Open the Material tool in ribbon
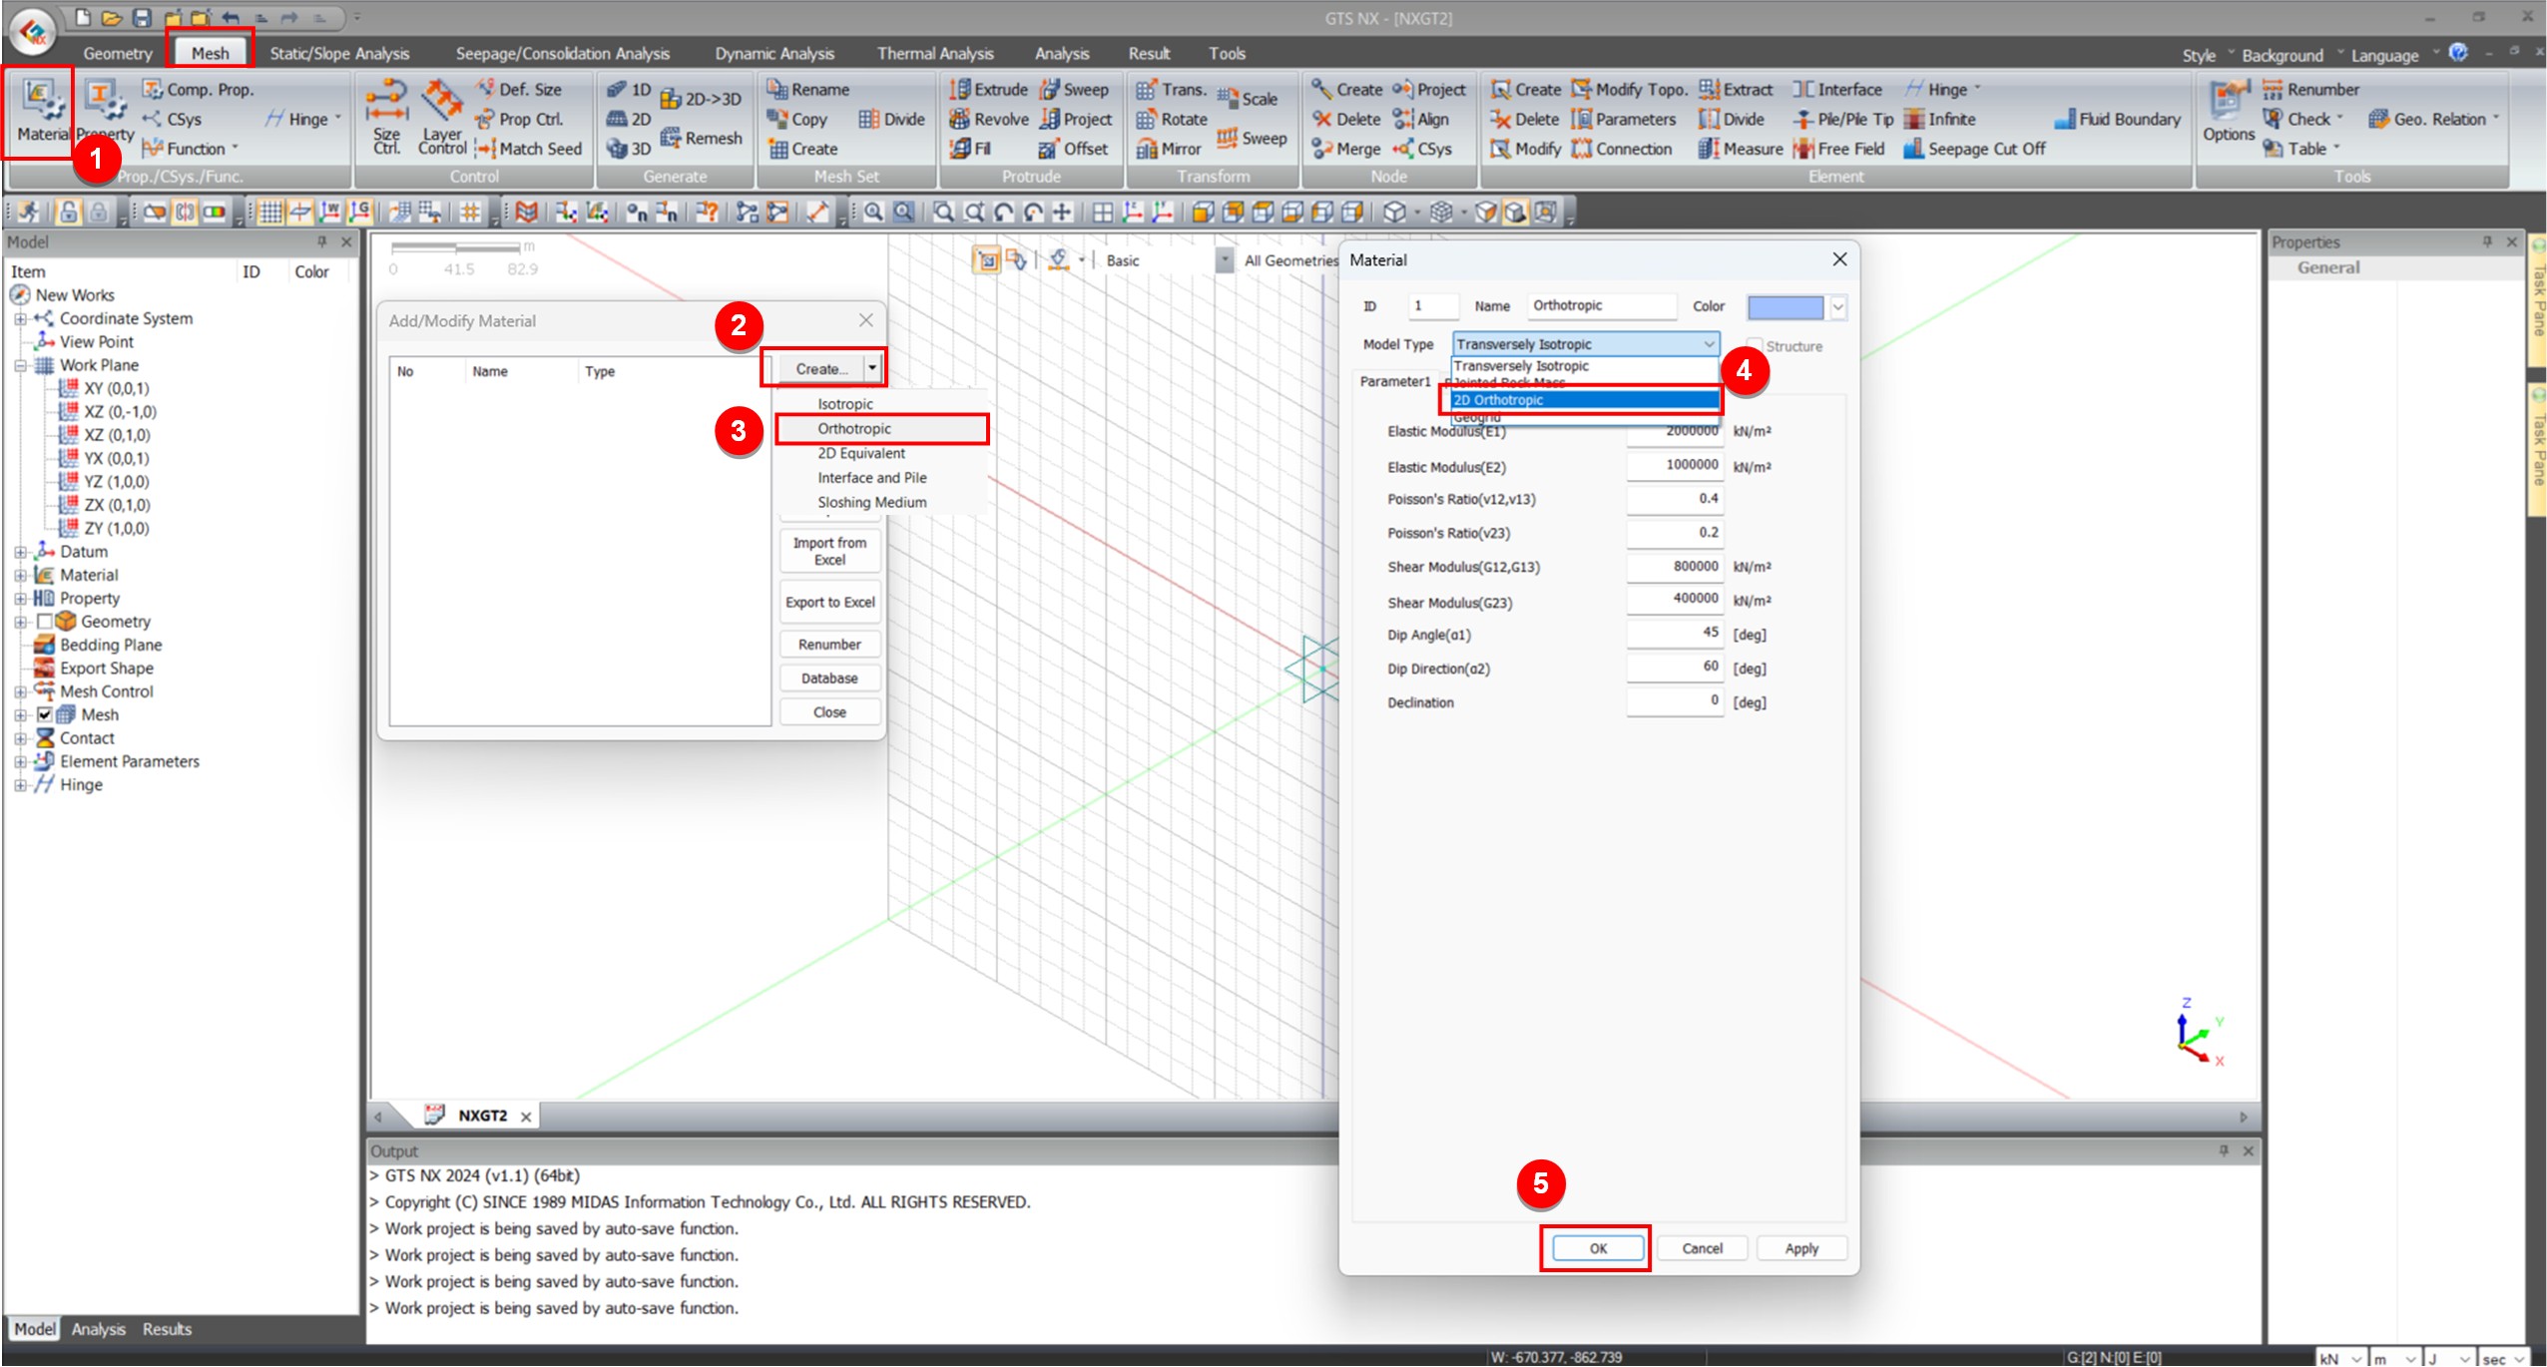 pyautogui.click(x=41, y=111)
